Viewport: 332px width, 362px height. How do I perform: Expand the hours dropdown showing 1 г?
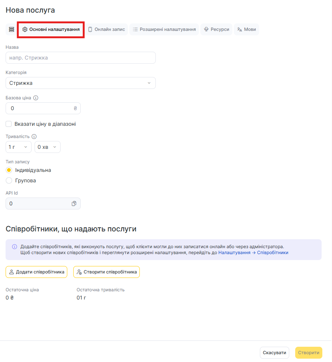(19, 147)
